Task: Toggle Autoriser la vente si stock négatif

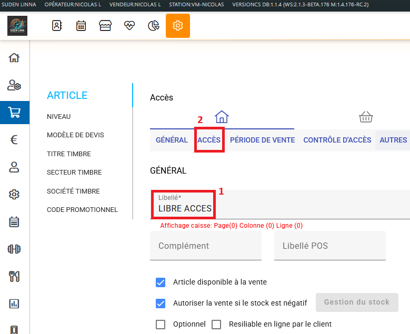Action: [161, 303]
